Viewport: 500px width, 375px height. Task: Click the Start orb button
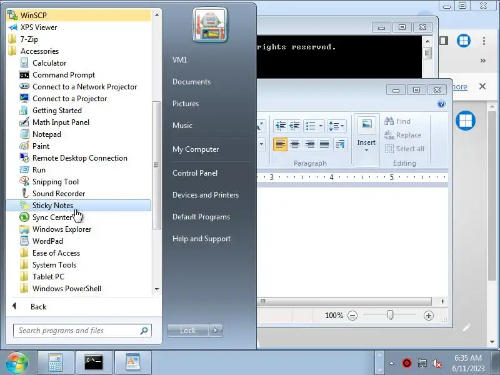[x=17, y=362]
